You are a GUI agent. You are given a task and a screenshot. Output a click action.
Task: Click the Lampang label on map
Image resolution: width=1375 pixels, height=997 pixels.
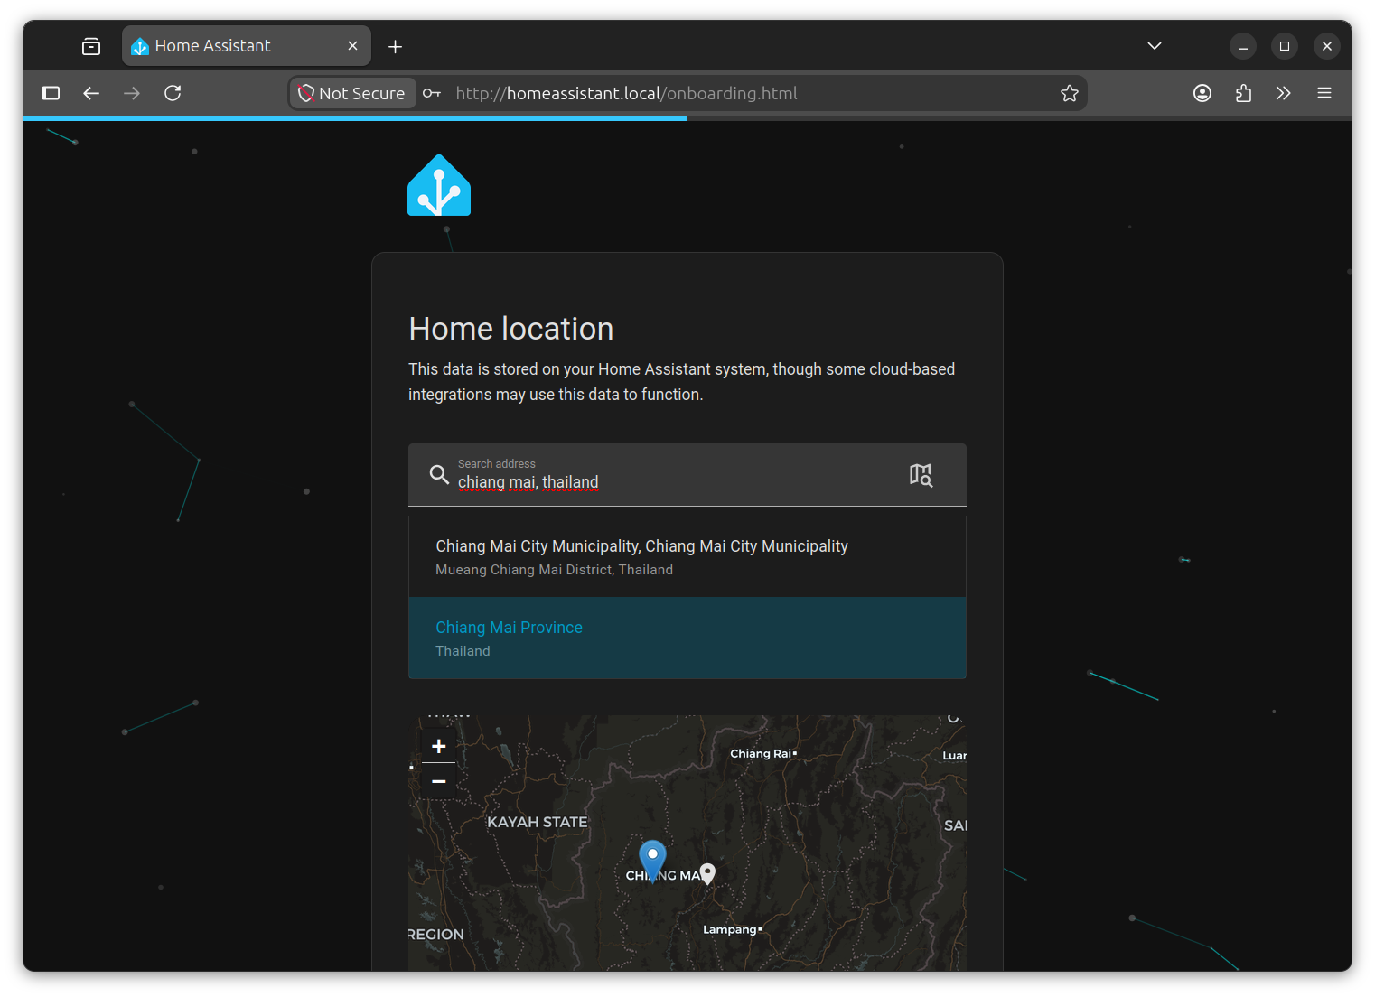tap(730, 929)
